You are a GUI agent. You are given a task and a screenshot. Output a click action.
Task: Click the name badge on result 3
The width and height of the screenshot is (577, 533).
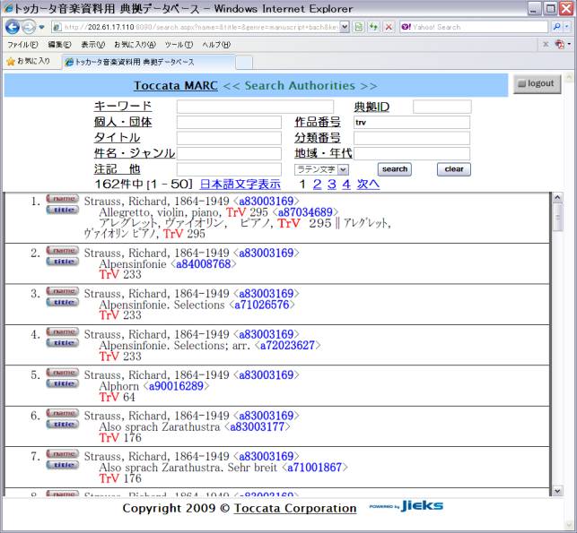[x=63, y=291]
